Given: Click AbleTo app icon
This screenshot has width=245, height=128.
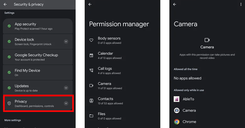Looking at the screenshot, I should pos(177,99).
